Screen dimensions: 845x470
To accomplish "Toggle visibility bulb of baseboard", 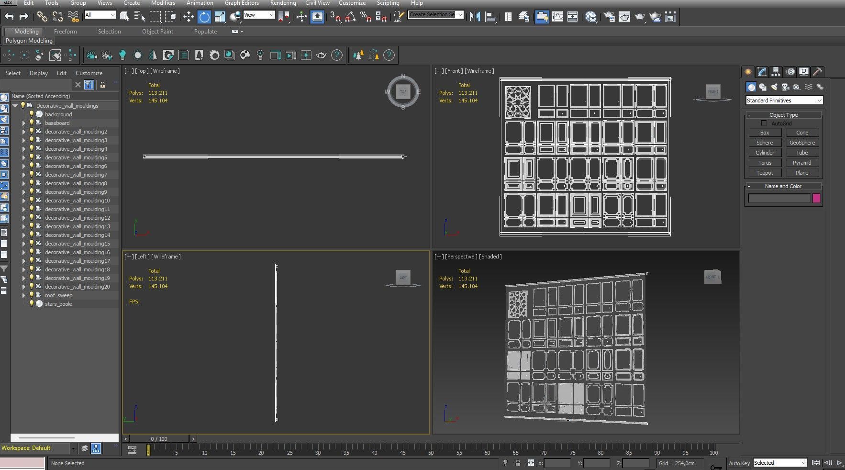I will coord(32,123).
